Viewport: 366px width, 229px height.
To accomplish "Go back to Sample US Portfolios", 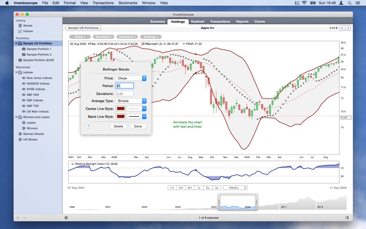I will point(83,28).
